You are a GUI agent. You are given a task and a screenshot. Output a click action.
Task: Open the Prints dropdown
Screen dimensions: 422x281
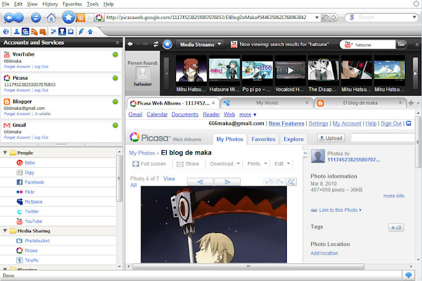point(257,164)
